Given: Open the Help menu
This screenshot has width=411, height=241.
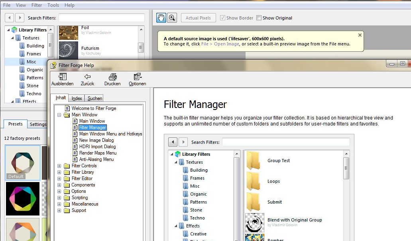Looking at the screenshot, I should pyautogui.click(x=69, y=5).
